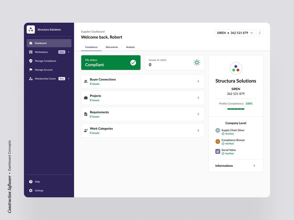The width and height of the screenshot is (294, 220).
Task: Expand the Marketplace submenu chevron
Action: click(x=69, y=52)
